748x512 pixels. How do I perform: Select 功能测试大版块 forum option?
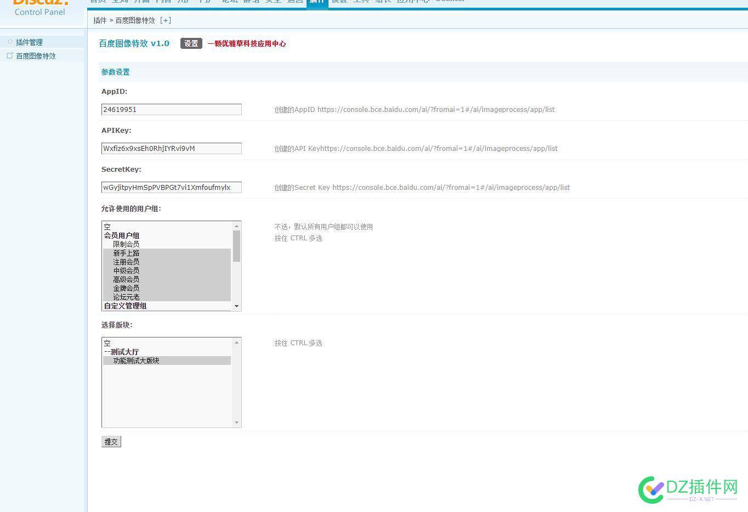(167, 361)
